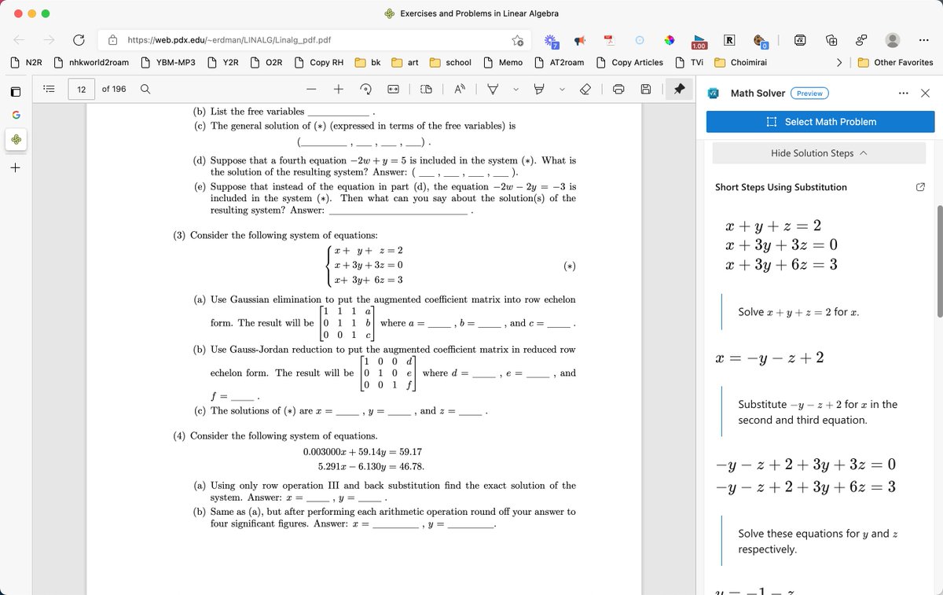Reload the page with the refresh icon
943x595 pixels.
click(79, 40)
